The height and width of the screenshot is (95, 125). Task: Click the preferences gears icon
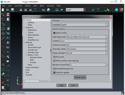93,10
